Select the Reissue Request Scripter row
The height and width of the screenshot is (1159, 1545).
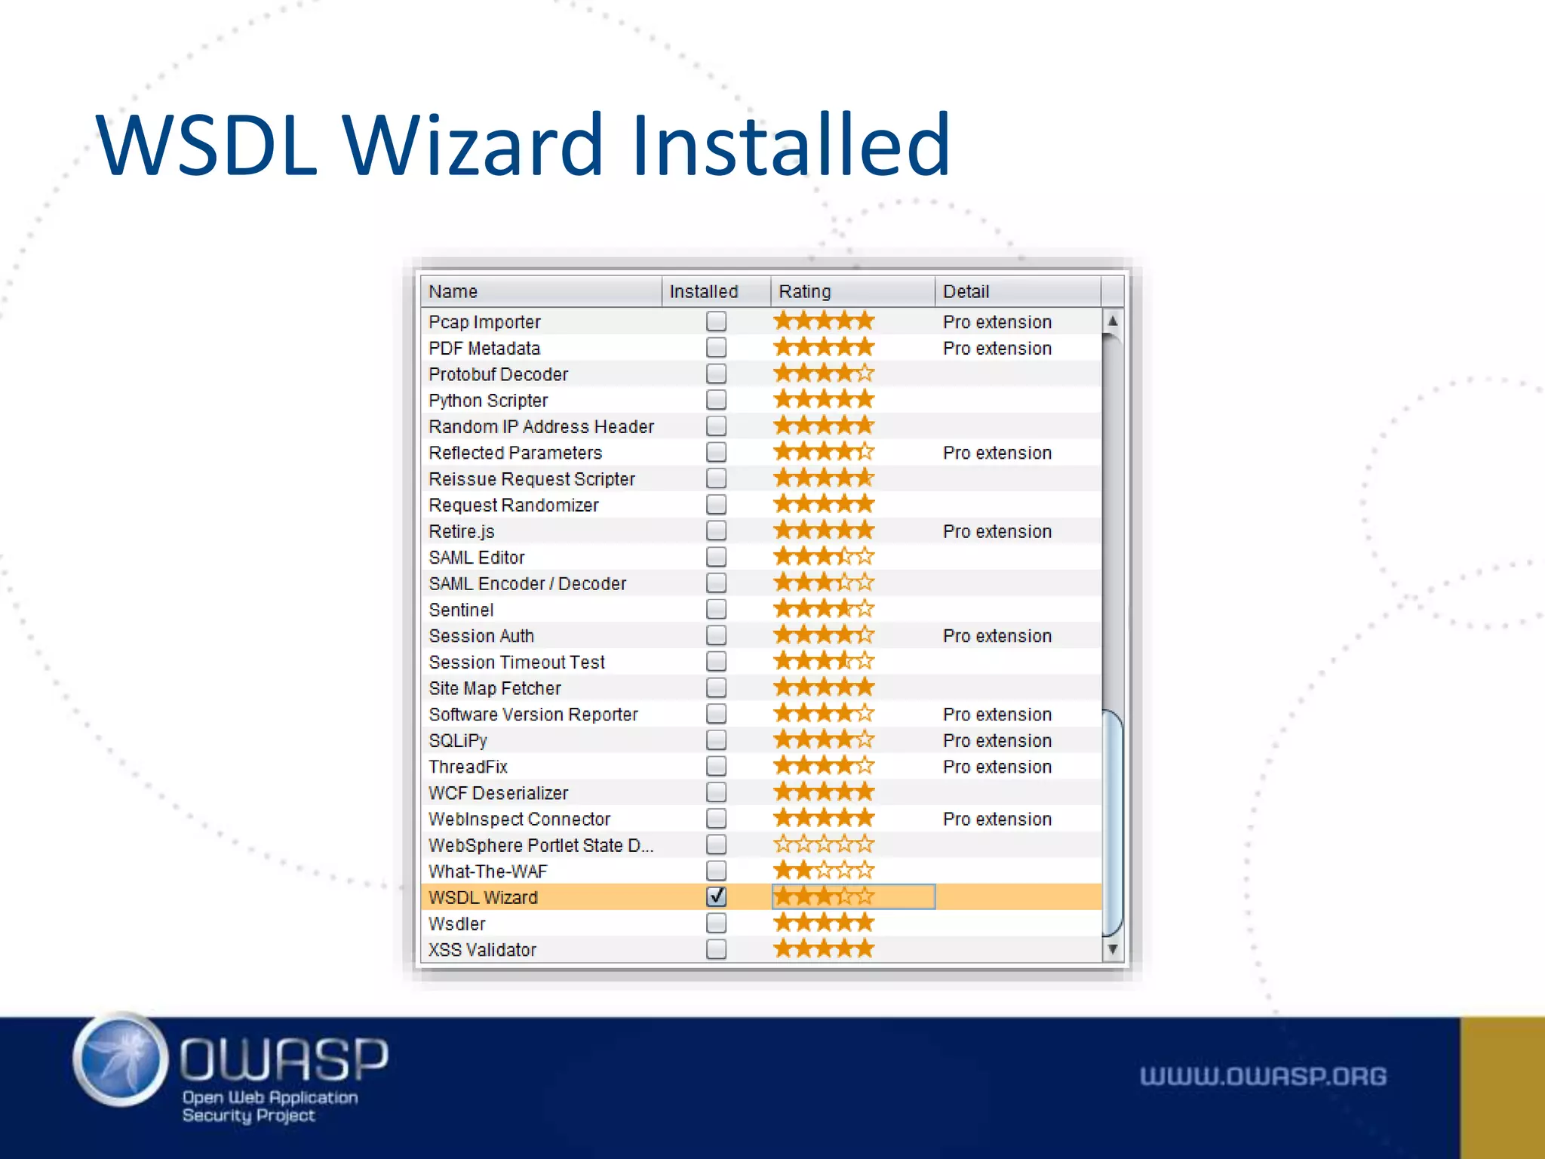point(761,478)
